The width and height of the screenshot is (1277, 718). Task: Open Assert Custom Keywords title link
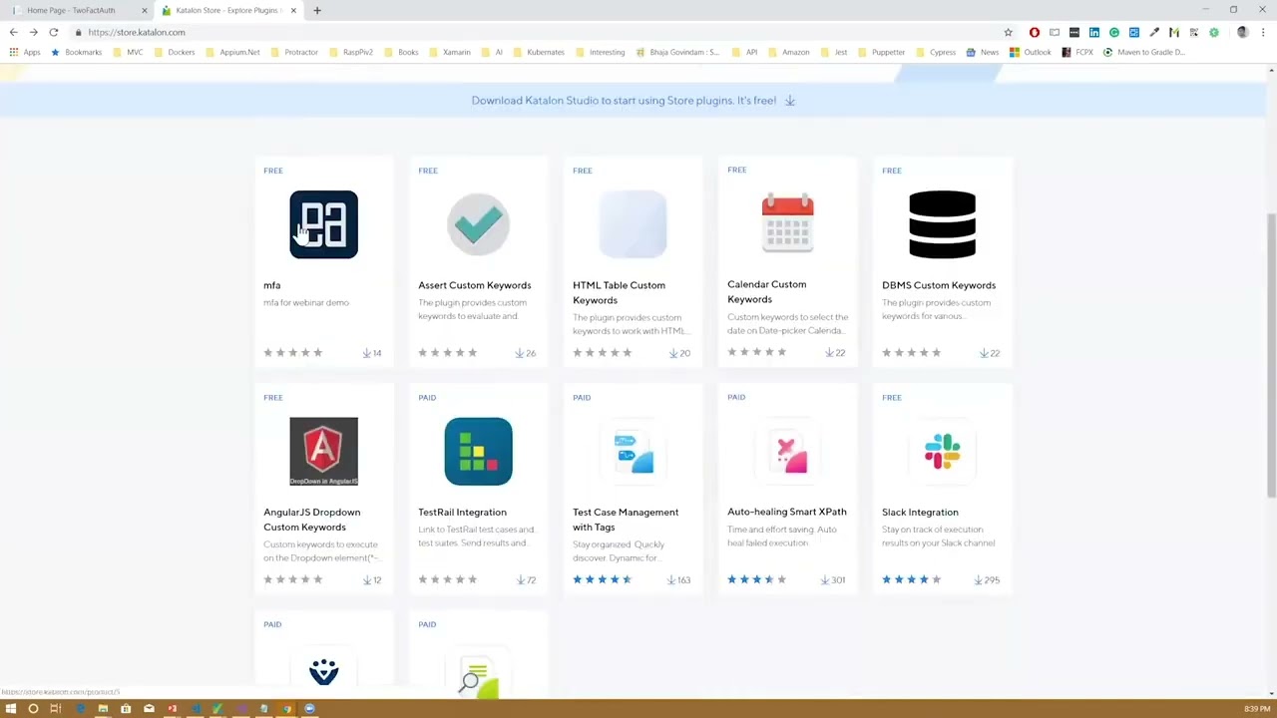(475, 285)
